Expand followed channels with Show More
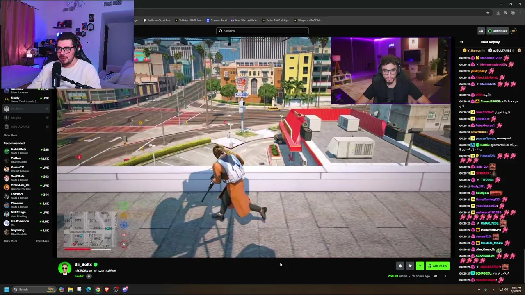 click(x=10, y=135)
